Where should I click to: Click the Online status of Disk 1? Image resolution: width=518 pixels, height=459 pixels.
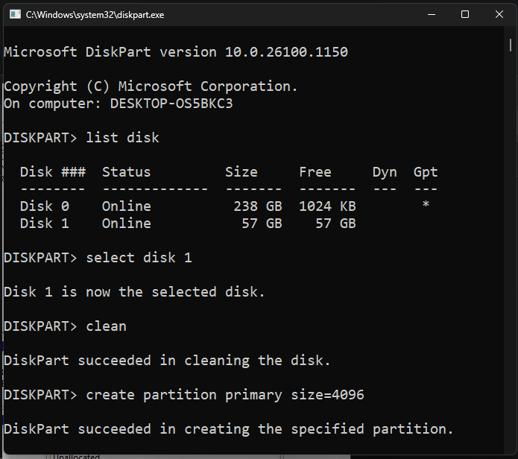pyautogui.click(x=127, y=224)
